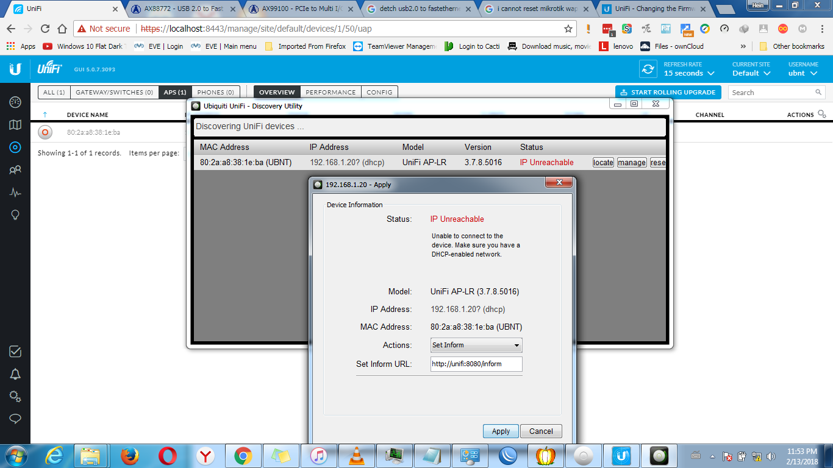Open the Files - ownCloud bookmark
Viewport: 833px width, 468px height.
tap(672, 46)
